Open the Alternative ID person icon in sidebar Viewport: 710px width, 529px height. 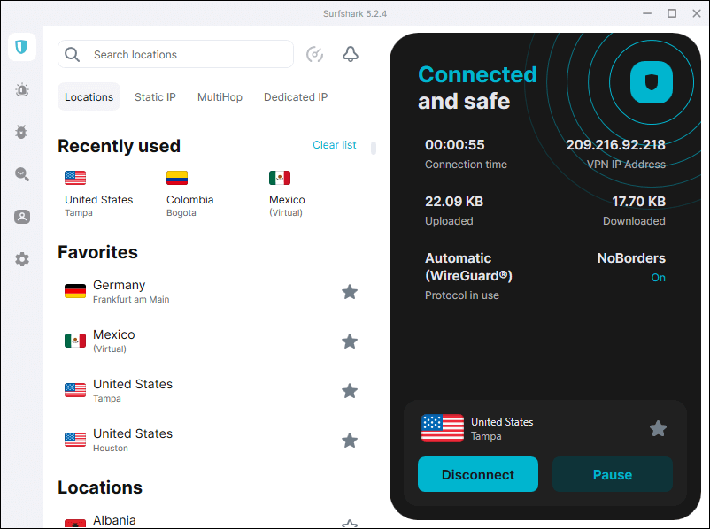pos(22,217)
